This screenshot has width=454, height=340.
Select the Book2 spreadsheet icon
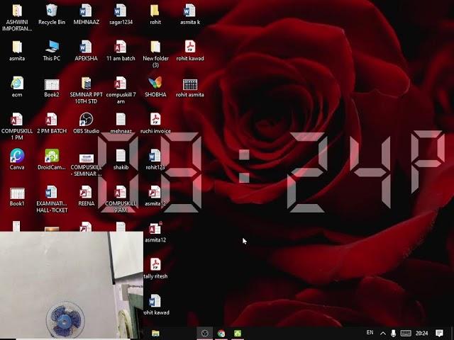tap(52, 86)
